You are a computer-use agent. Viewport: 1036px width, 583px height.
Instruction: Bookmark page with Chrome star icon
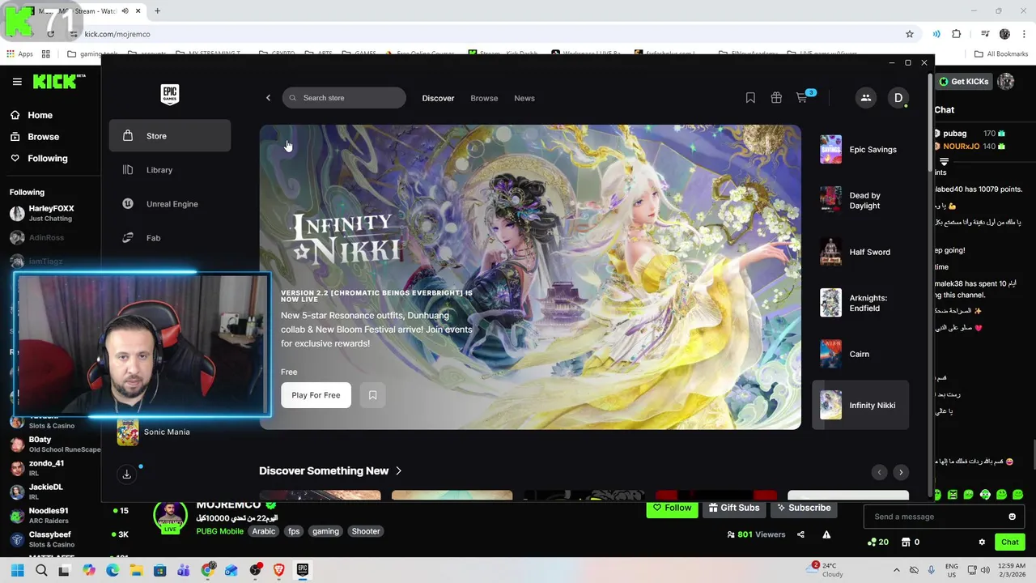(910, 34)
